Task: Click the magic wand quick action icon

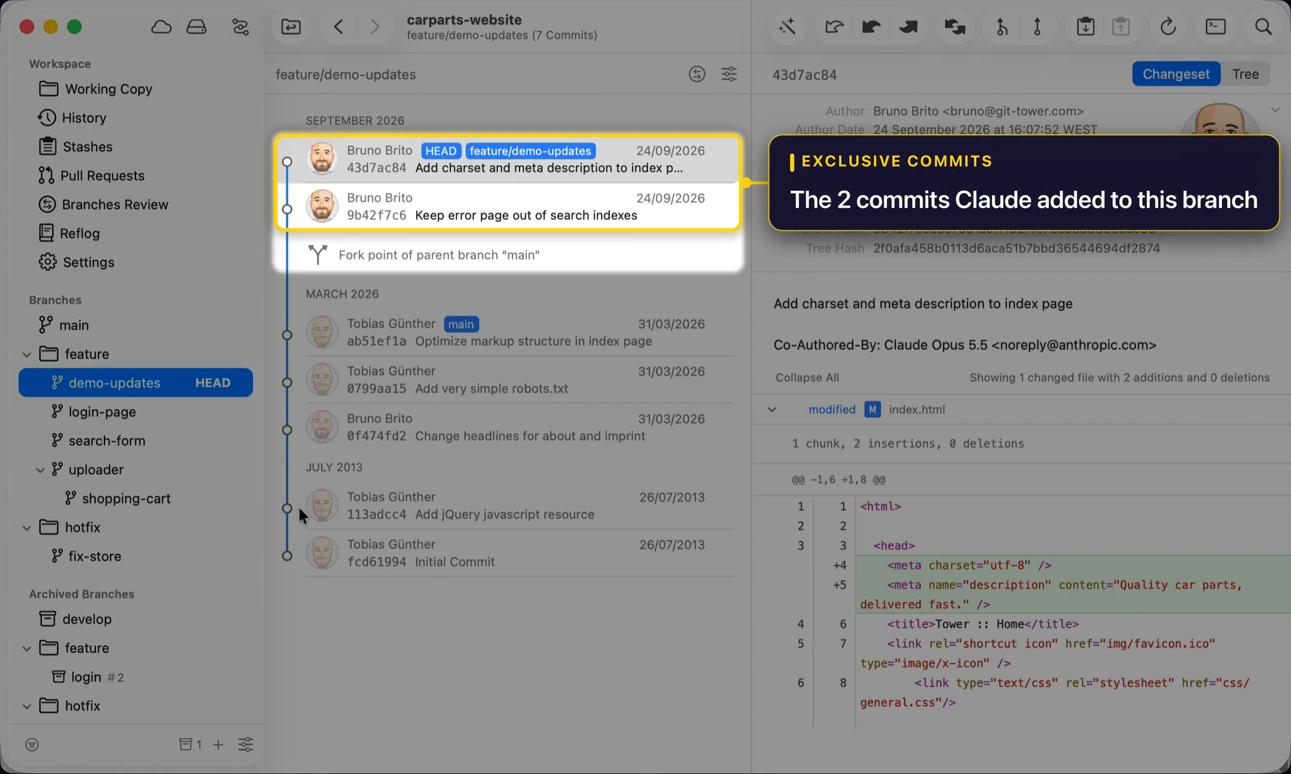Action: pyautogui.click(x=787, y=27)
